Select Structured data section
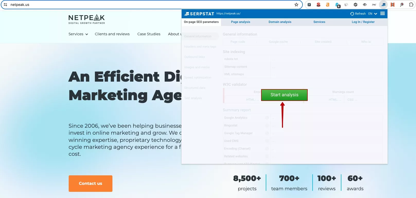 (195, 88)
